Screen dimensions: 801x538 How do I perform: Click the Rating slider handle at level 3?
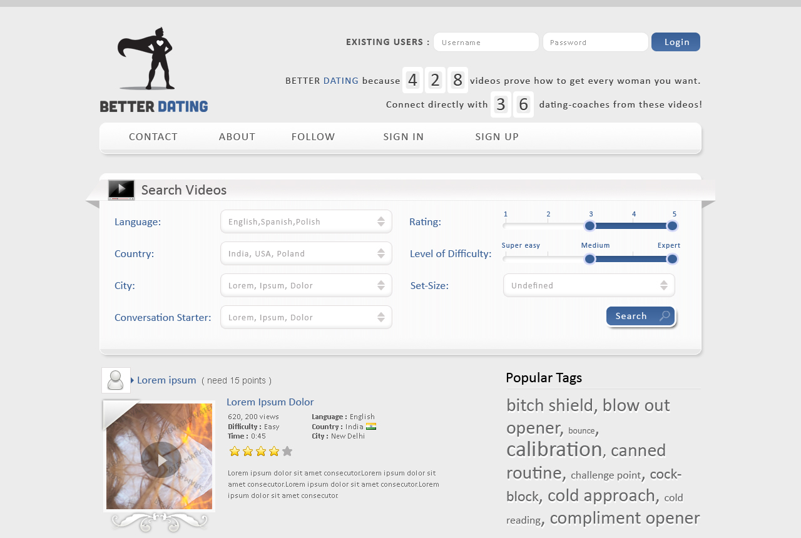589,226
